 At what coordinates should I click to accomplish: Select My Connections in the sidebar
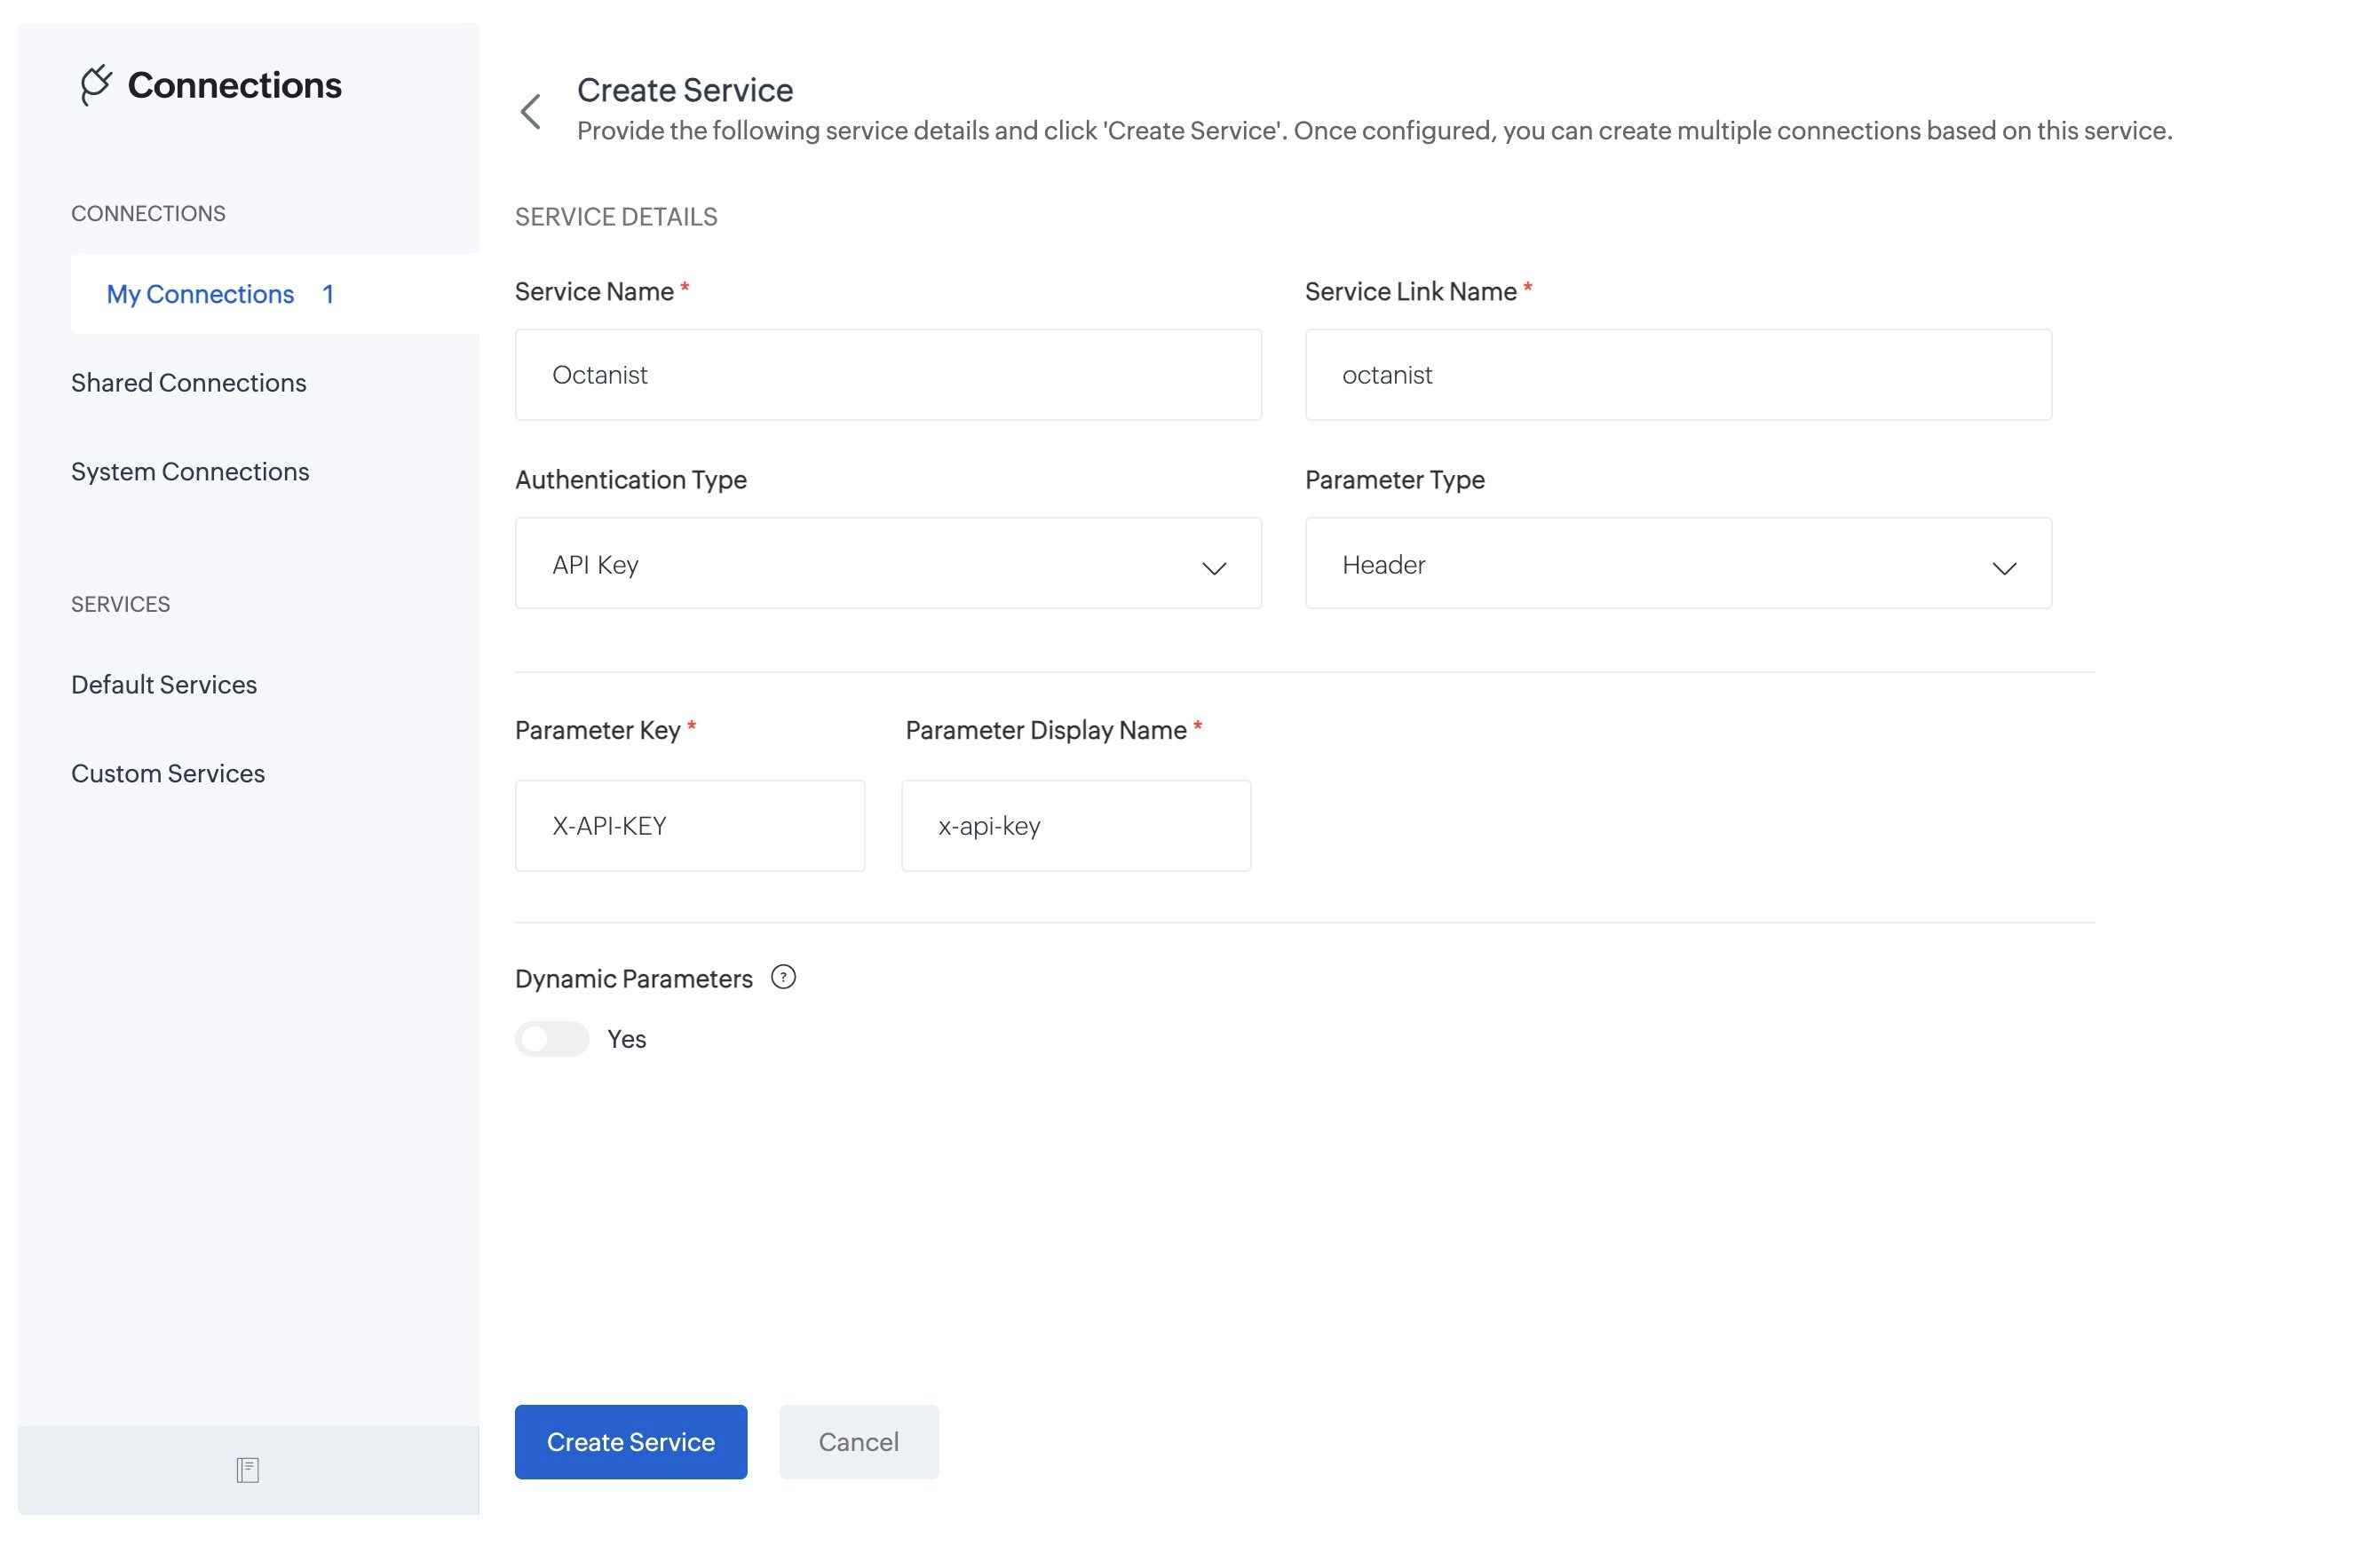(x=199, y=293)
